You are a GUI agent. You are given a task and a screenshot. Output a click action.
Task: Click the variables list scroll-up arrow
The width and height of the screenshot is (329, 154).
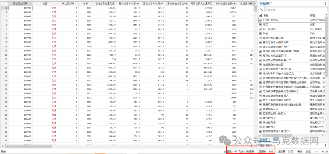tap(327, 15)
